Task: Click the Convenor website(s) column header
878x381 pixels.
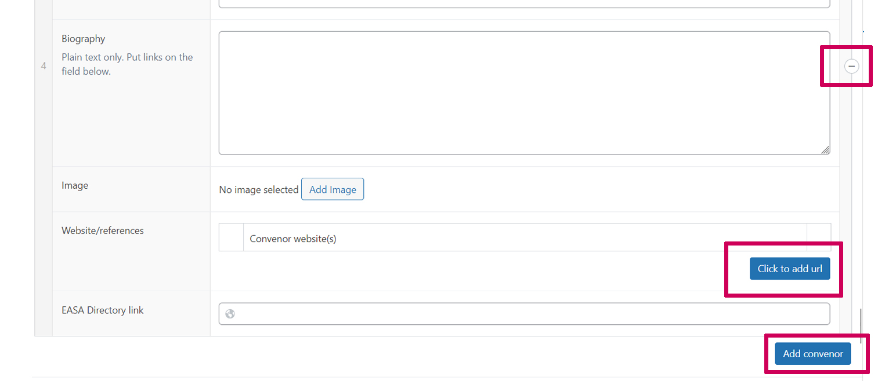Action: pyautogui.click(x=293, y=239)
